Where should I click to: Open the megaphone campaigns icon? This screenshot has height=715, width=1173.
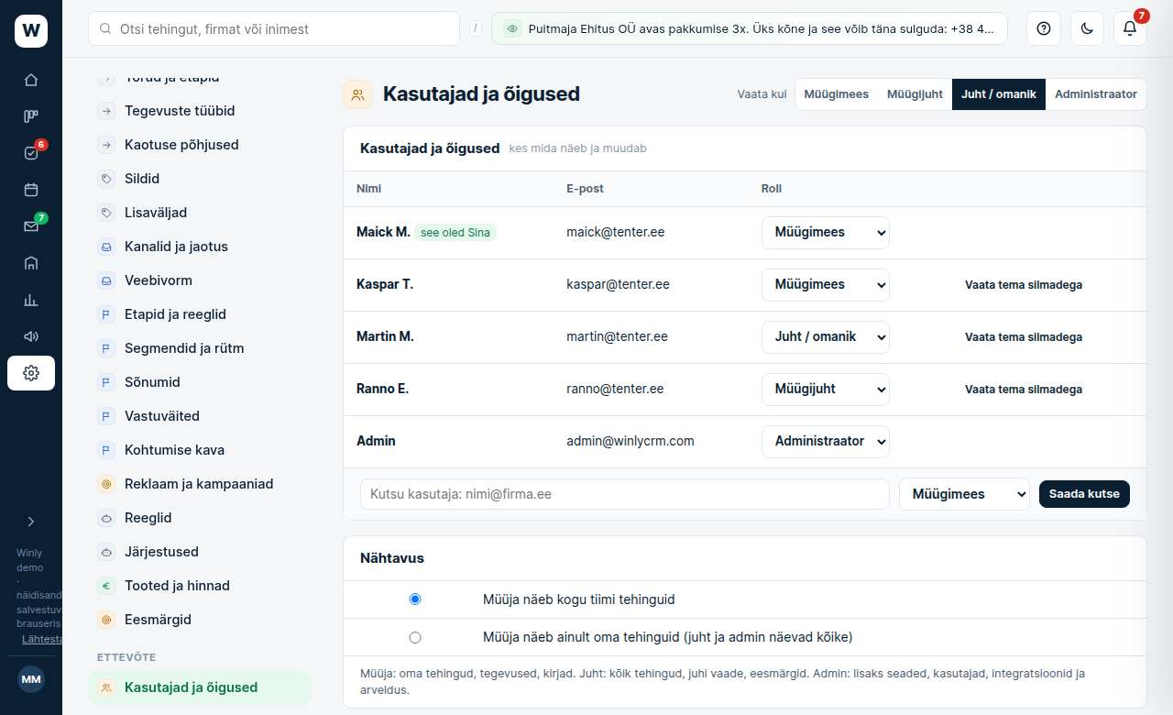point(31,336)
